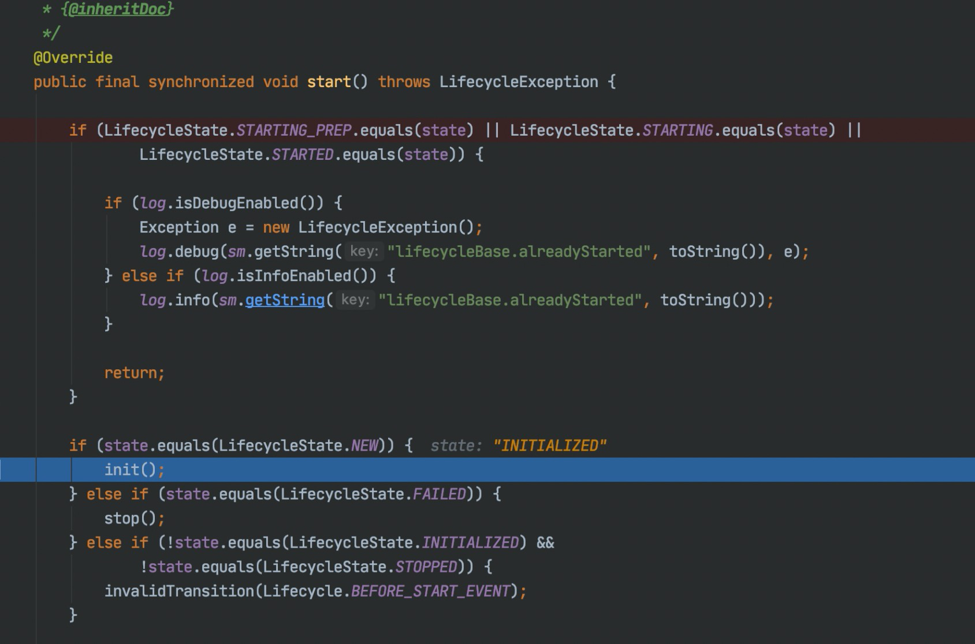The image size is (975, 644).
Task: Click the final keyword in the method signature
Action: point(117,82)
